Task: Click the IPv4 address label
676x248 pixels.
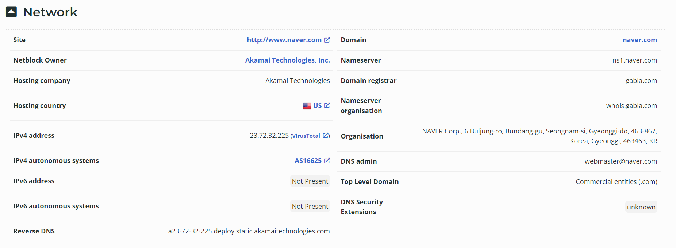Action: [34, 136]
